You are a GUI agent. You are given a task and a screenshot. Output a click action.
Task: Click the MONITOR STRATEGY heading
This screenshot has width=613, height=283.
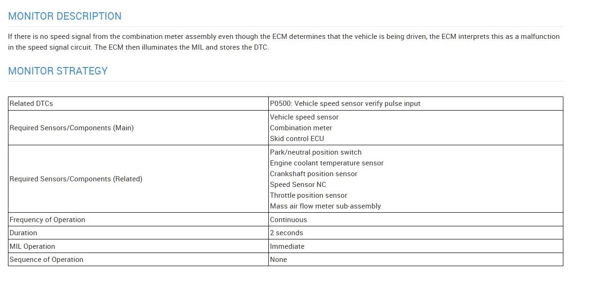pos(58,71)
